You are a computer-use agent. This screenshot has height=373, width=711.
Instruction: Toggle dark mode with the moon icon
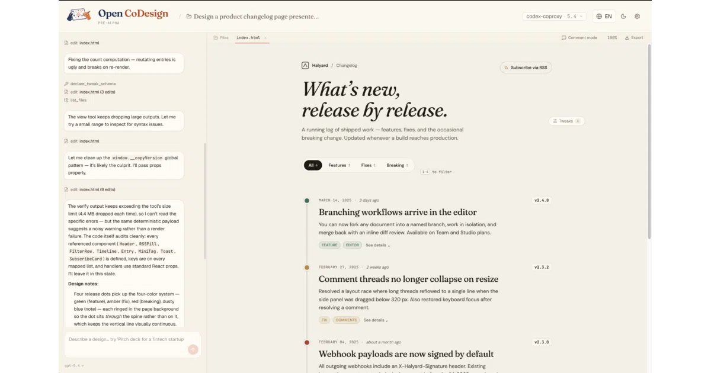click(623, 17)
